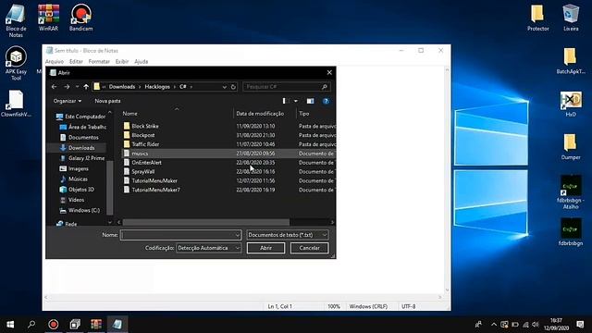Click the Windows Start button
This screenshot has height=333, width=592.
coord(10,325)
